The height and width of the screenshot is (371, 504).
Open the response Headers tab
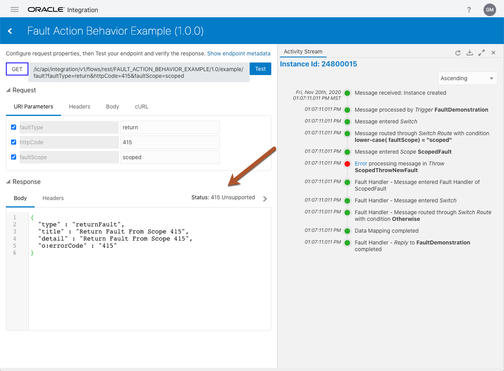tap(53, 198)
